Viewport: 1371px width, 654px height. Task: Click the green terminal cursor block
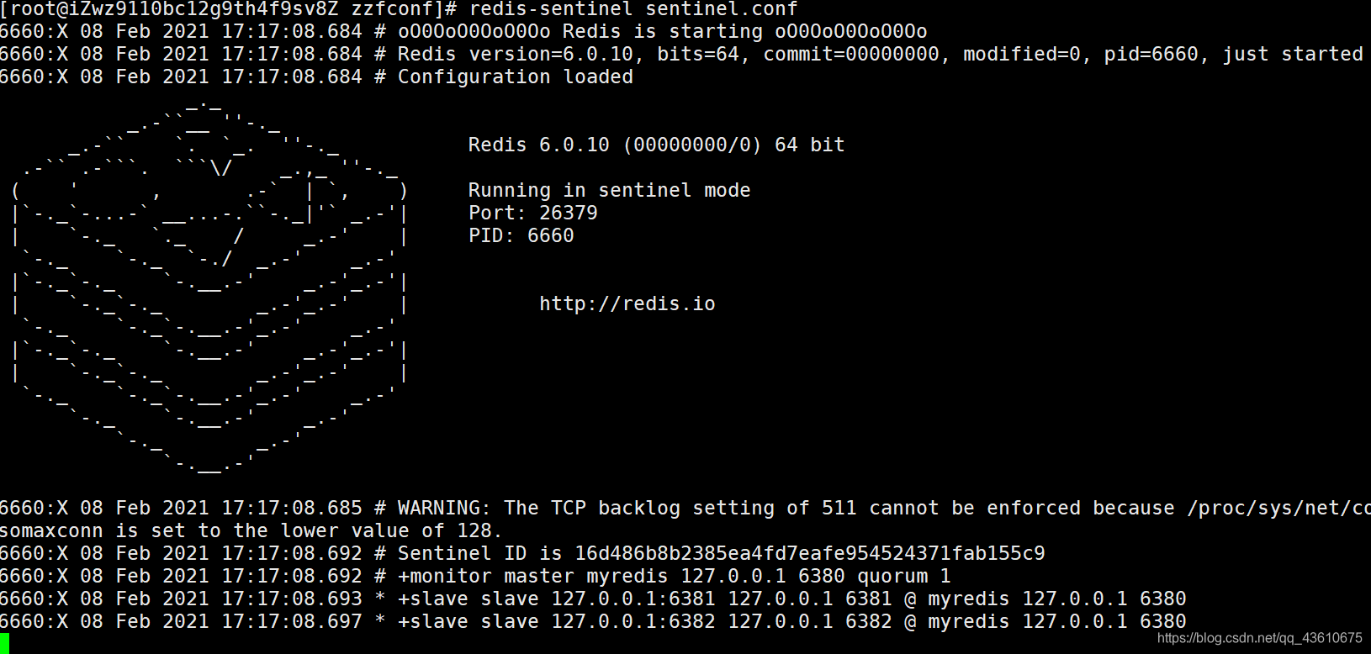pos(4,644)
